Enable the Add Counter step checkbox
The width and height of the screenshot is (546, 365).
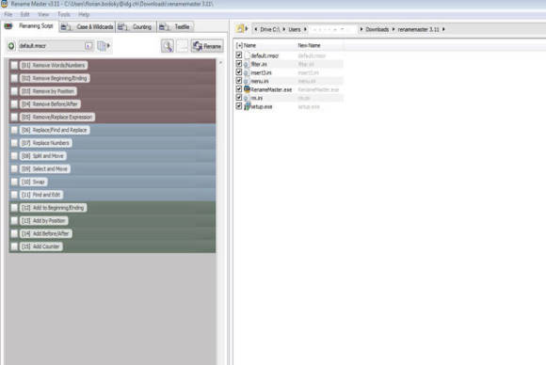click(14, 246)
